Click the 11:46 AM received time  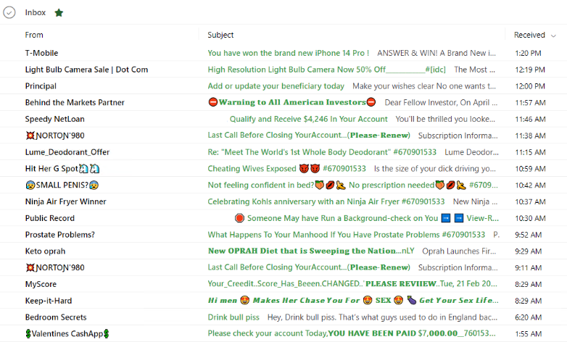point(530,120)
